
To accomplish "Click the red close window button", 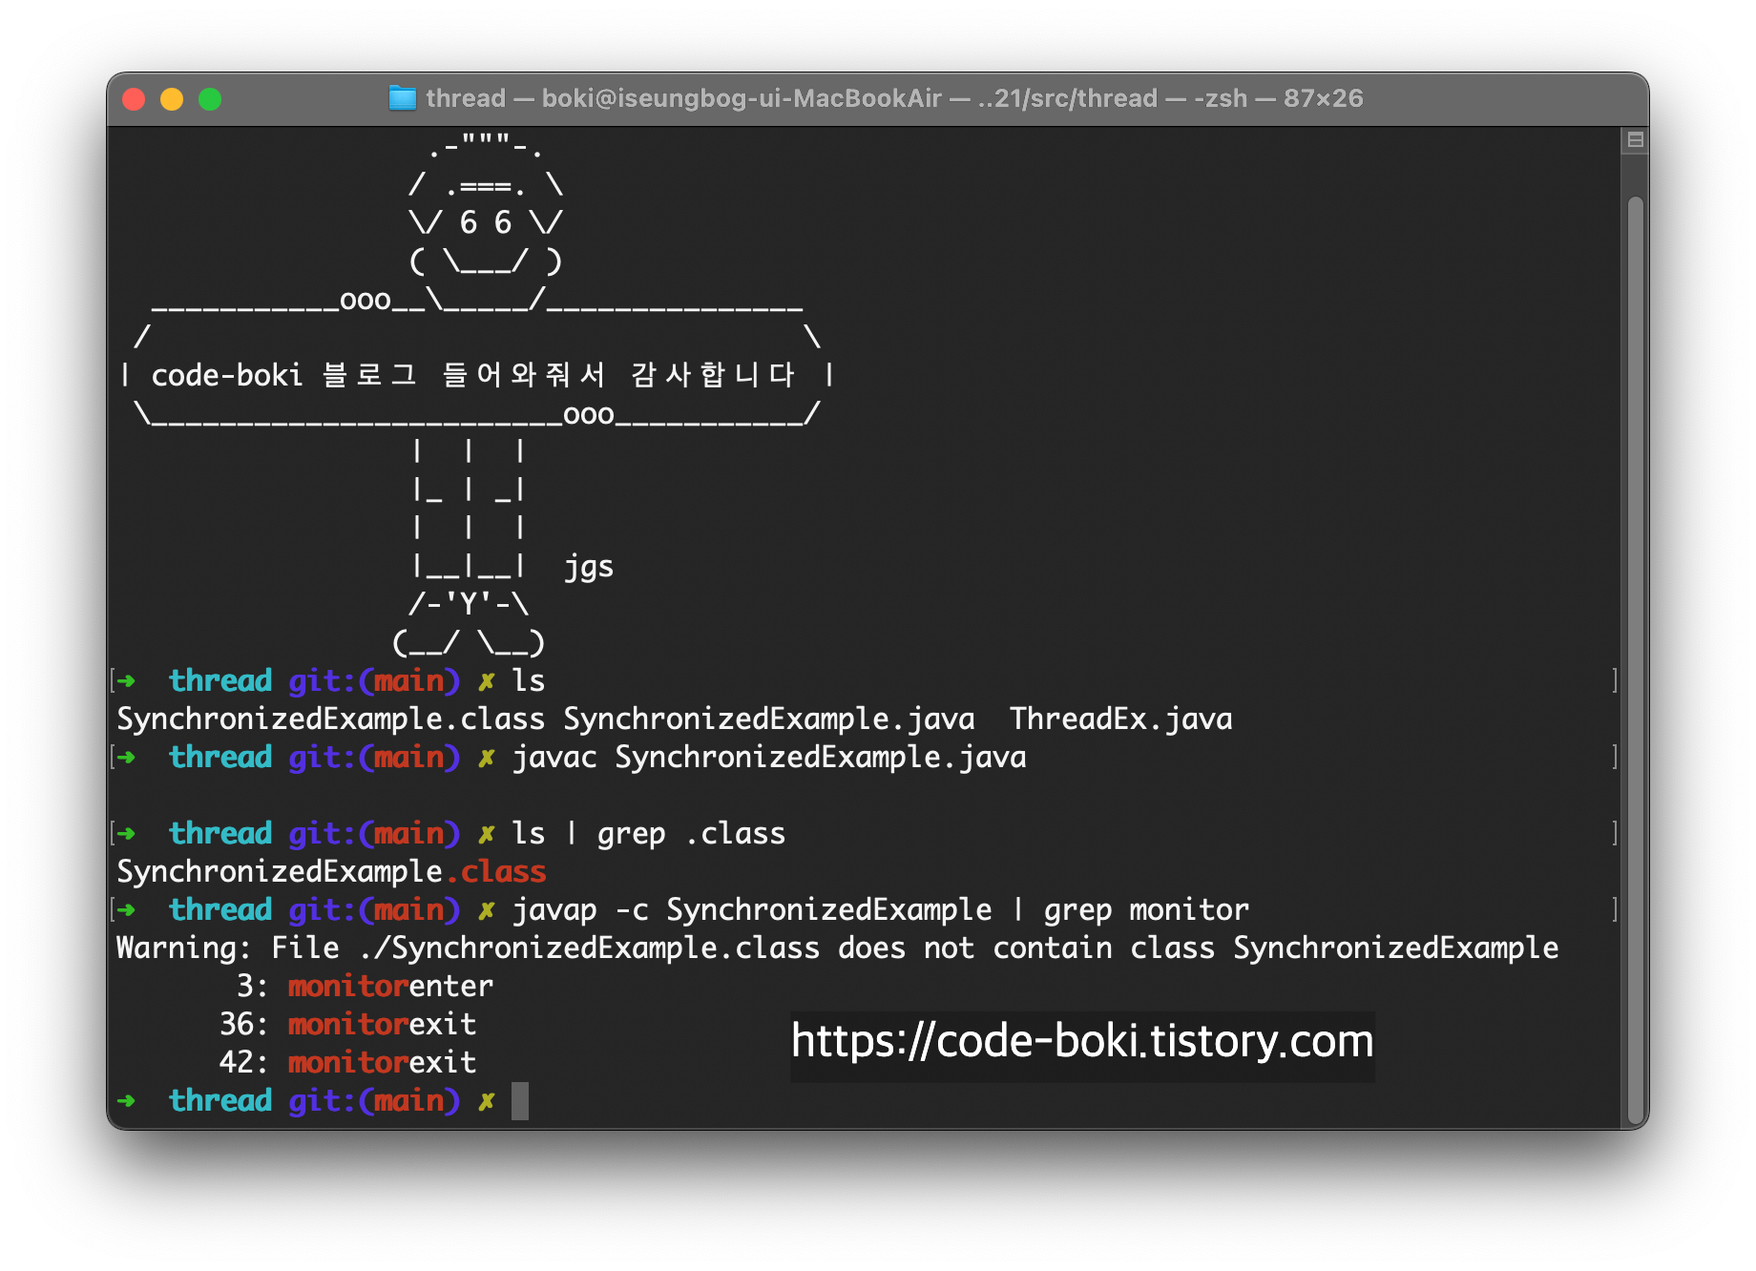I will point(134,99).
